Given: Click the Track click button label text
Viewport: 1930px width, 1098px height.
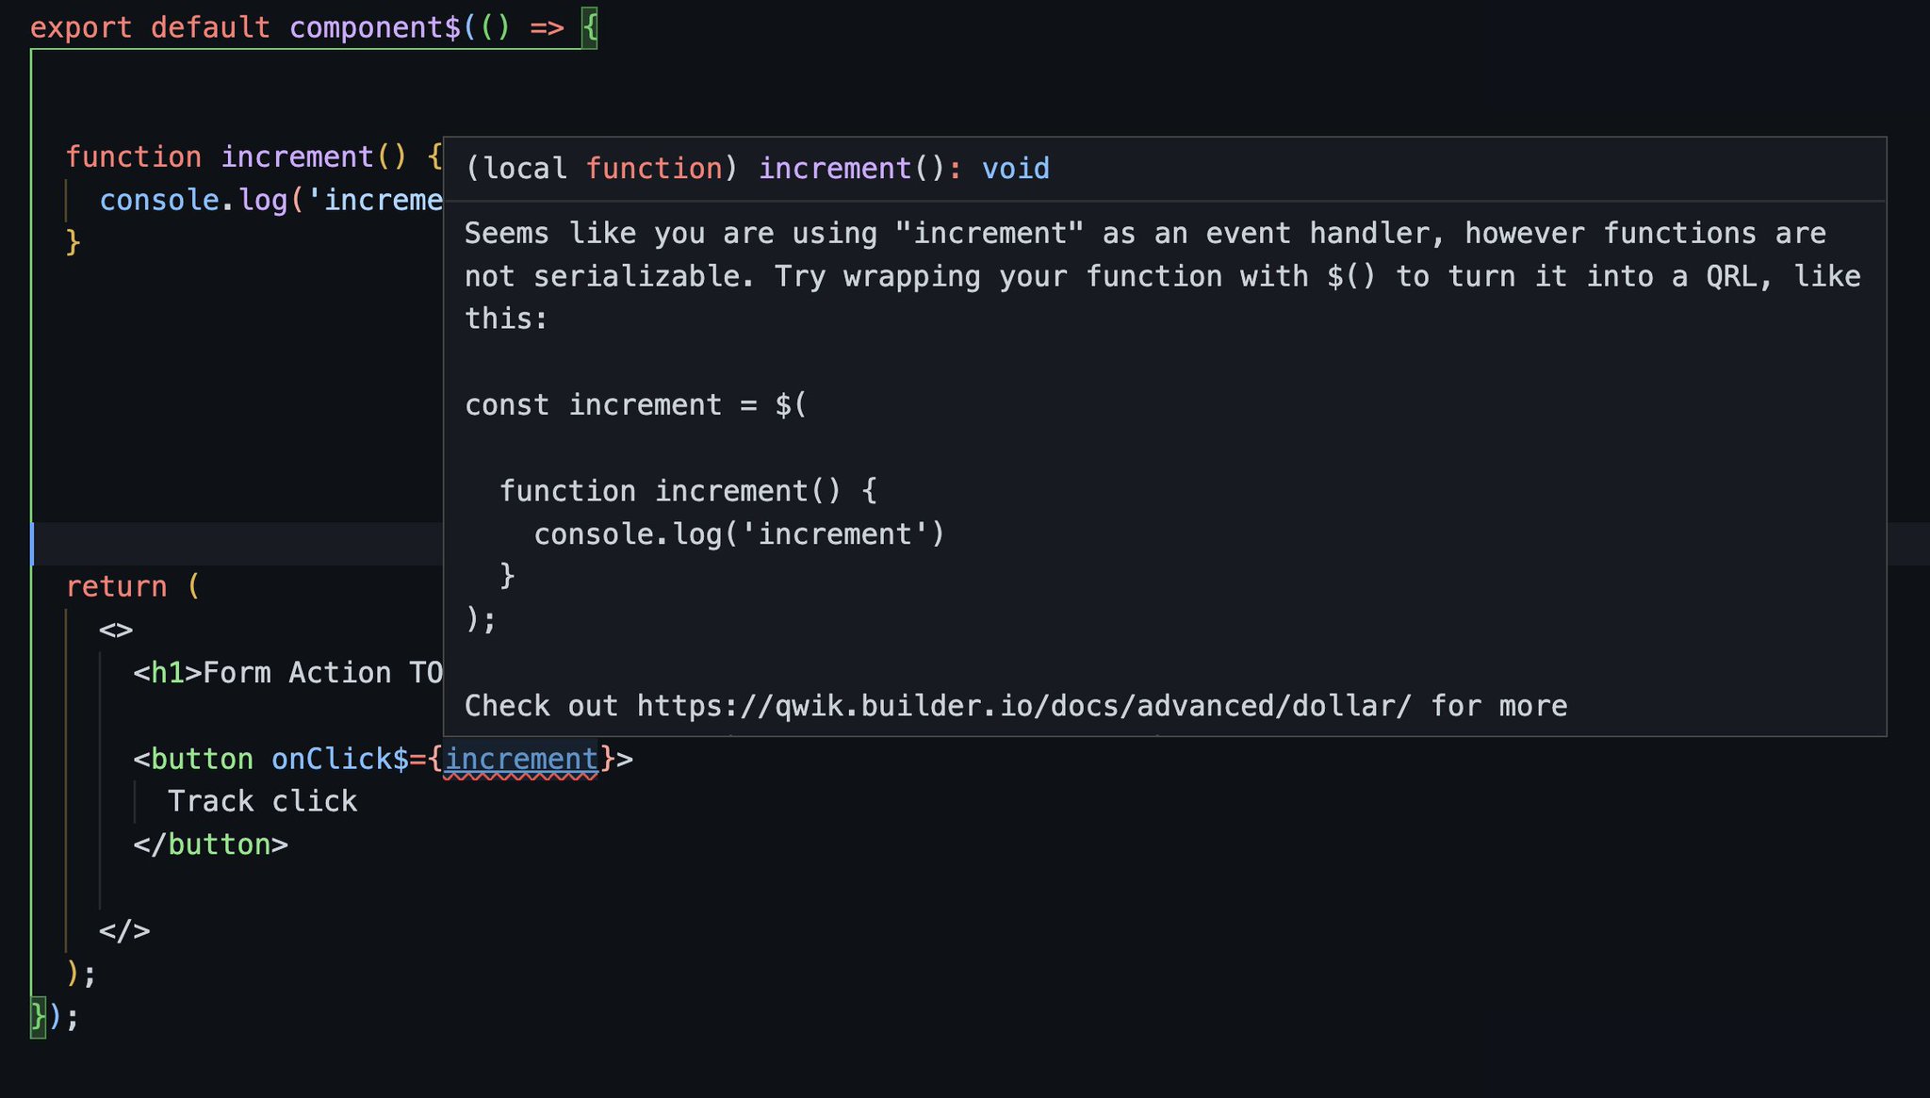Looking at the screenshot, I should click(264, 800).
